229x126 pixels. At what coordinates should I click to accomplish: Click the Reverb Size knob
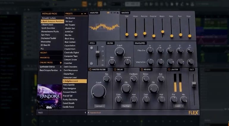point(161,79)
